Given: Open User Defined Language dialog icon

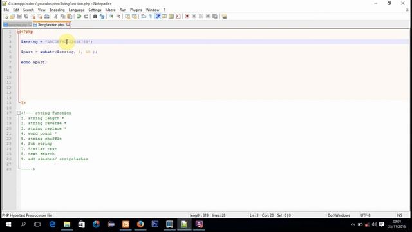Looking at the screenshot, I should [164, 17].
